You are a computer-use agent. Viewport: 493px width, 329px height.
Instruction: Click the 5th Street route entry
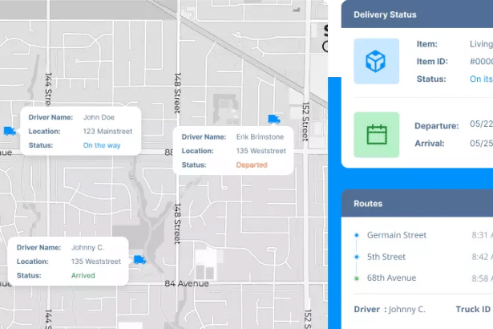pos(386,257)
